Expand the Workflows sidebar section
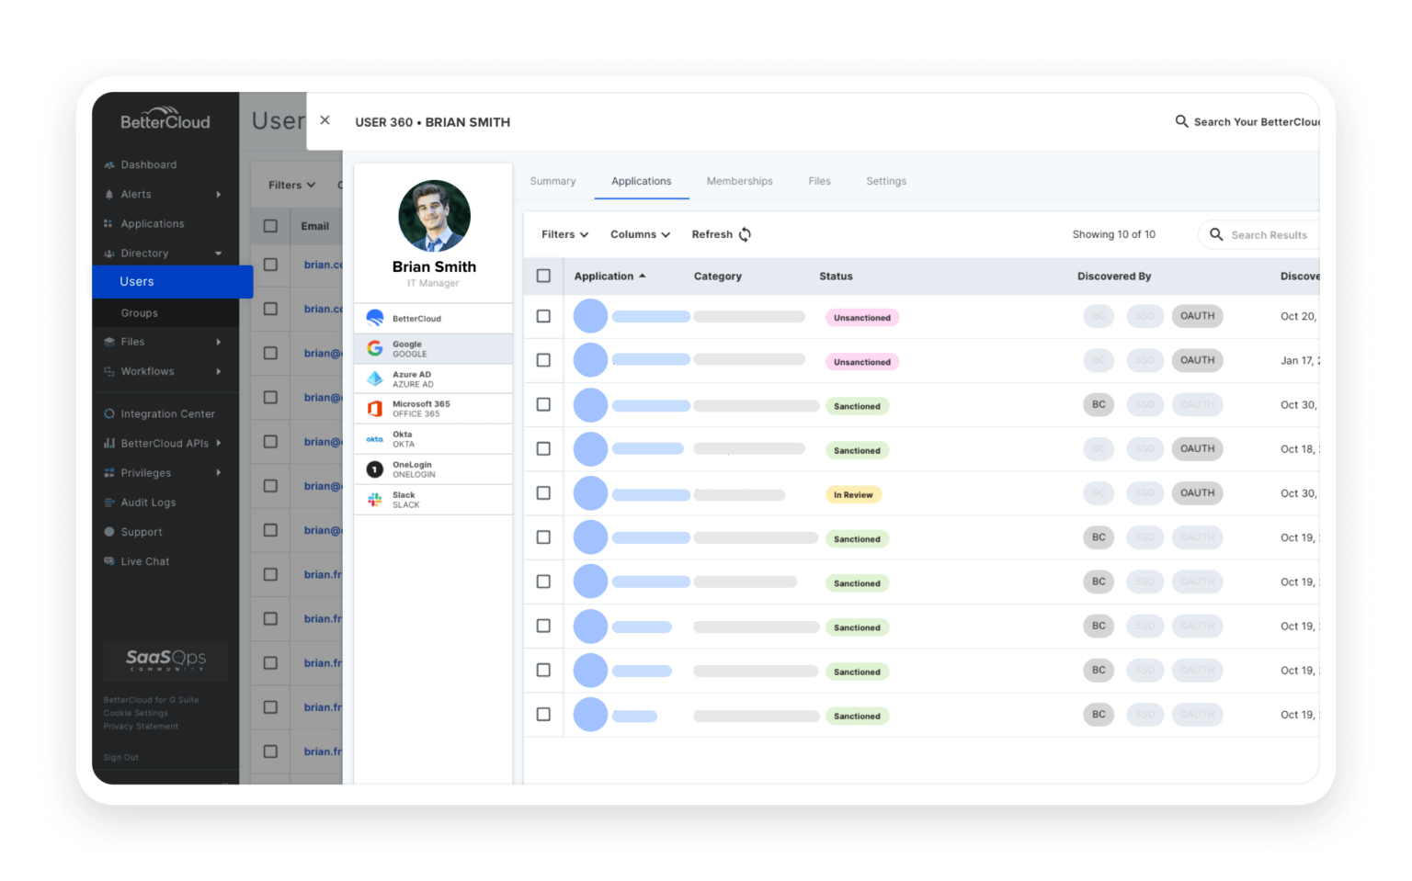This screenshot has width=1412, height=881. [148, 371]
